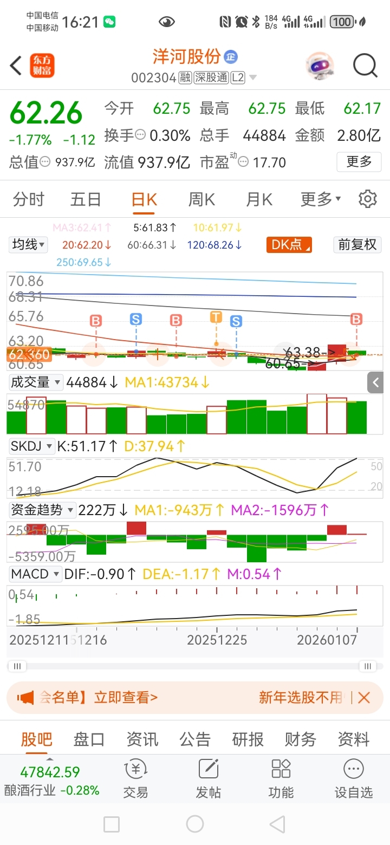Open the 新年选股不用 banner text
390x845 pixels.
coord(301,698)
